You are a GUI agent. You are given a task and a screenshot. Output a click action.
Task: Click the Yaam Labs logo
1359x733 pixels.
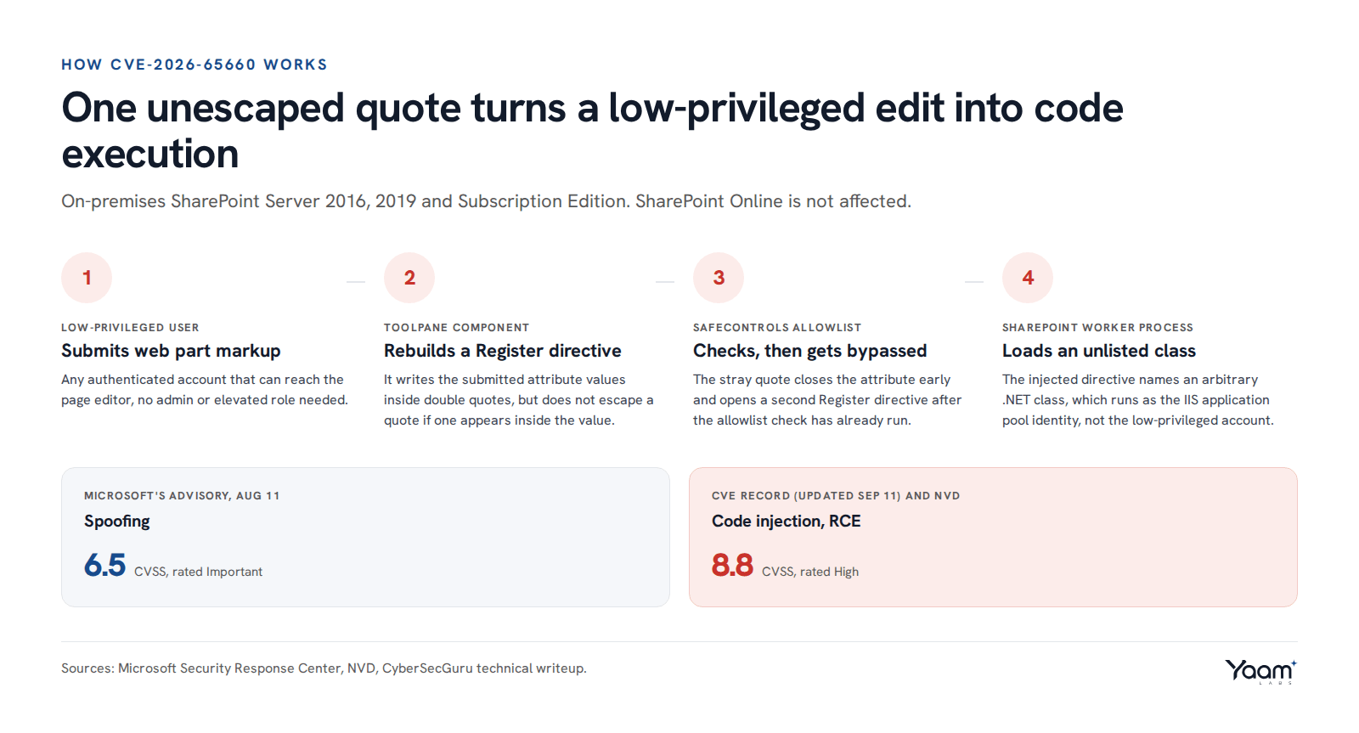[x=1261, y=671]
